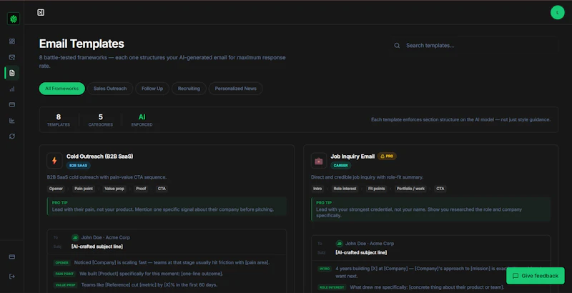The height and width of the screenshot is (293, 572).
Task: Click the 8 Templates stat
Action: (59, 120)
